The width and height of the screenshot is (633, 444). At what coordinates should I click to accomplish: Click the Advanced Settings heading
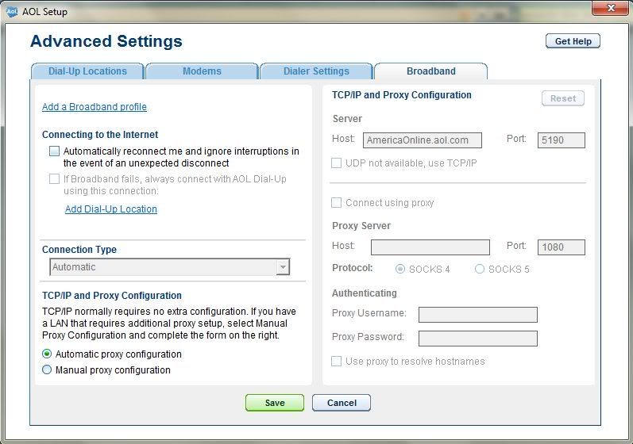[106, 41]
